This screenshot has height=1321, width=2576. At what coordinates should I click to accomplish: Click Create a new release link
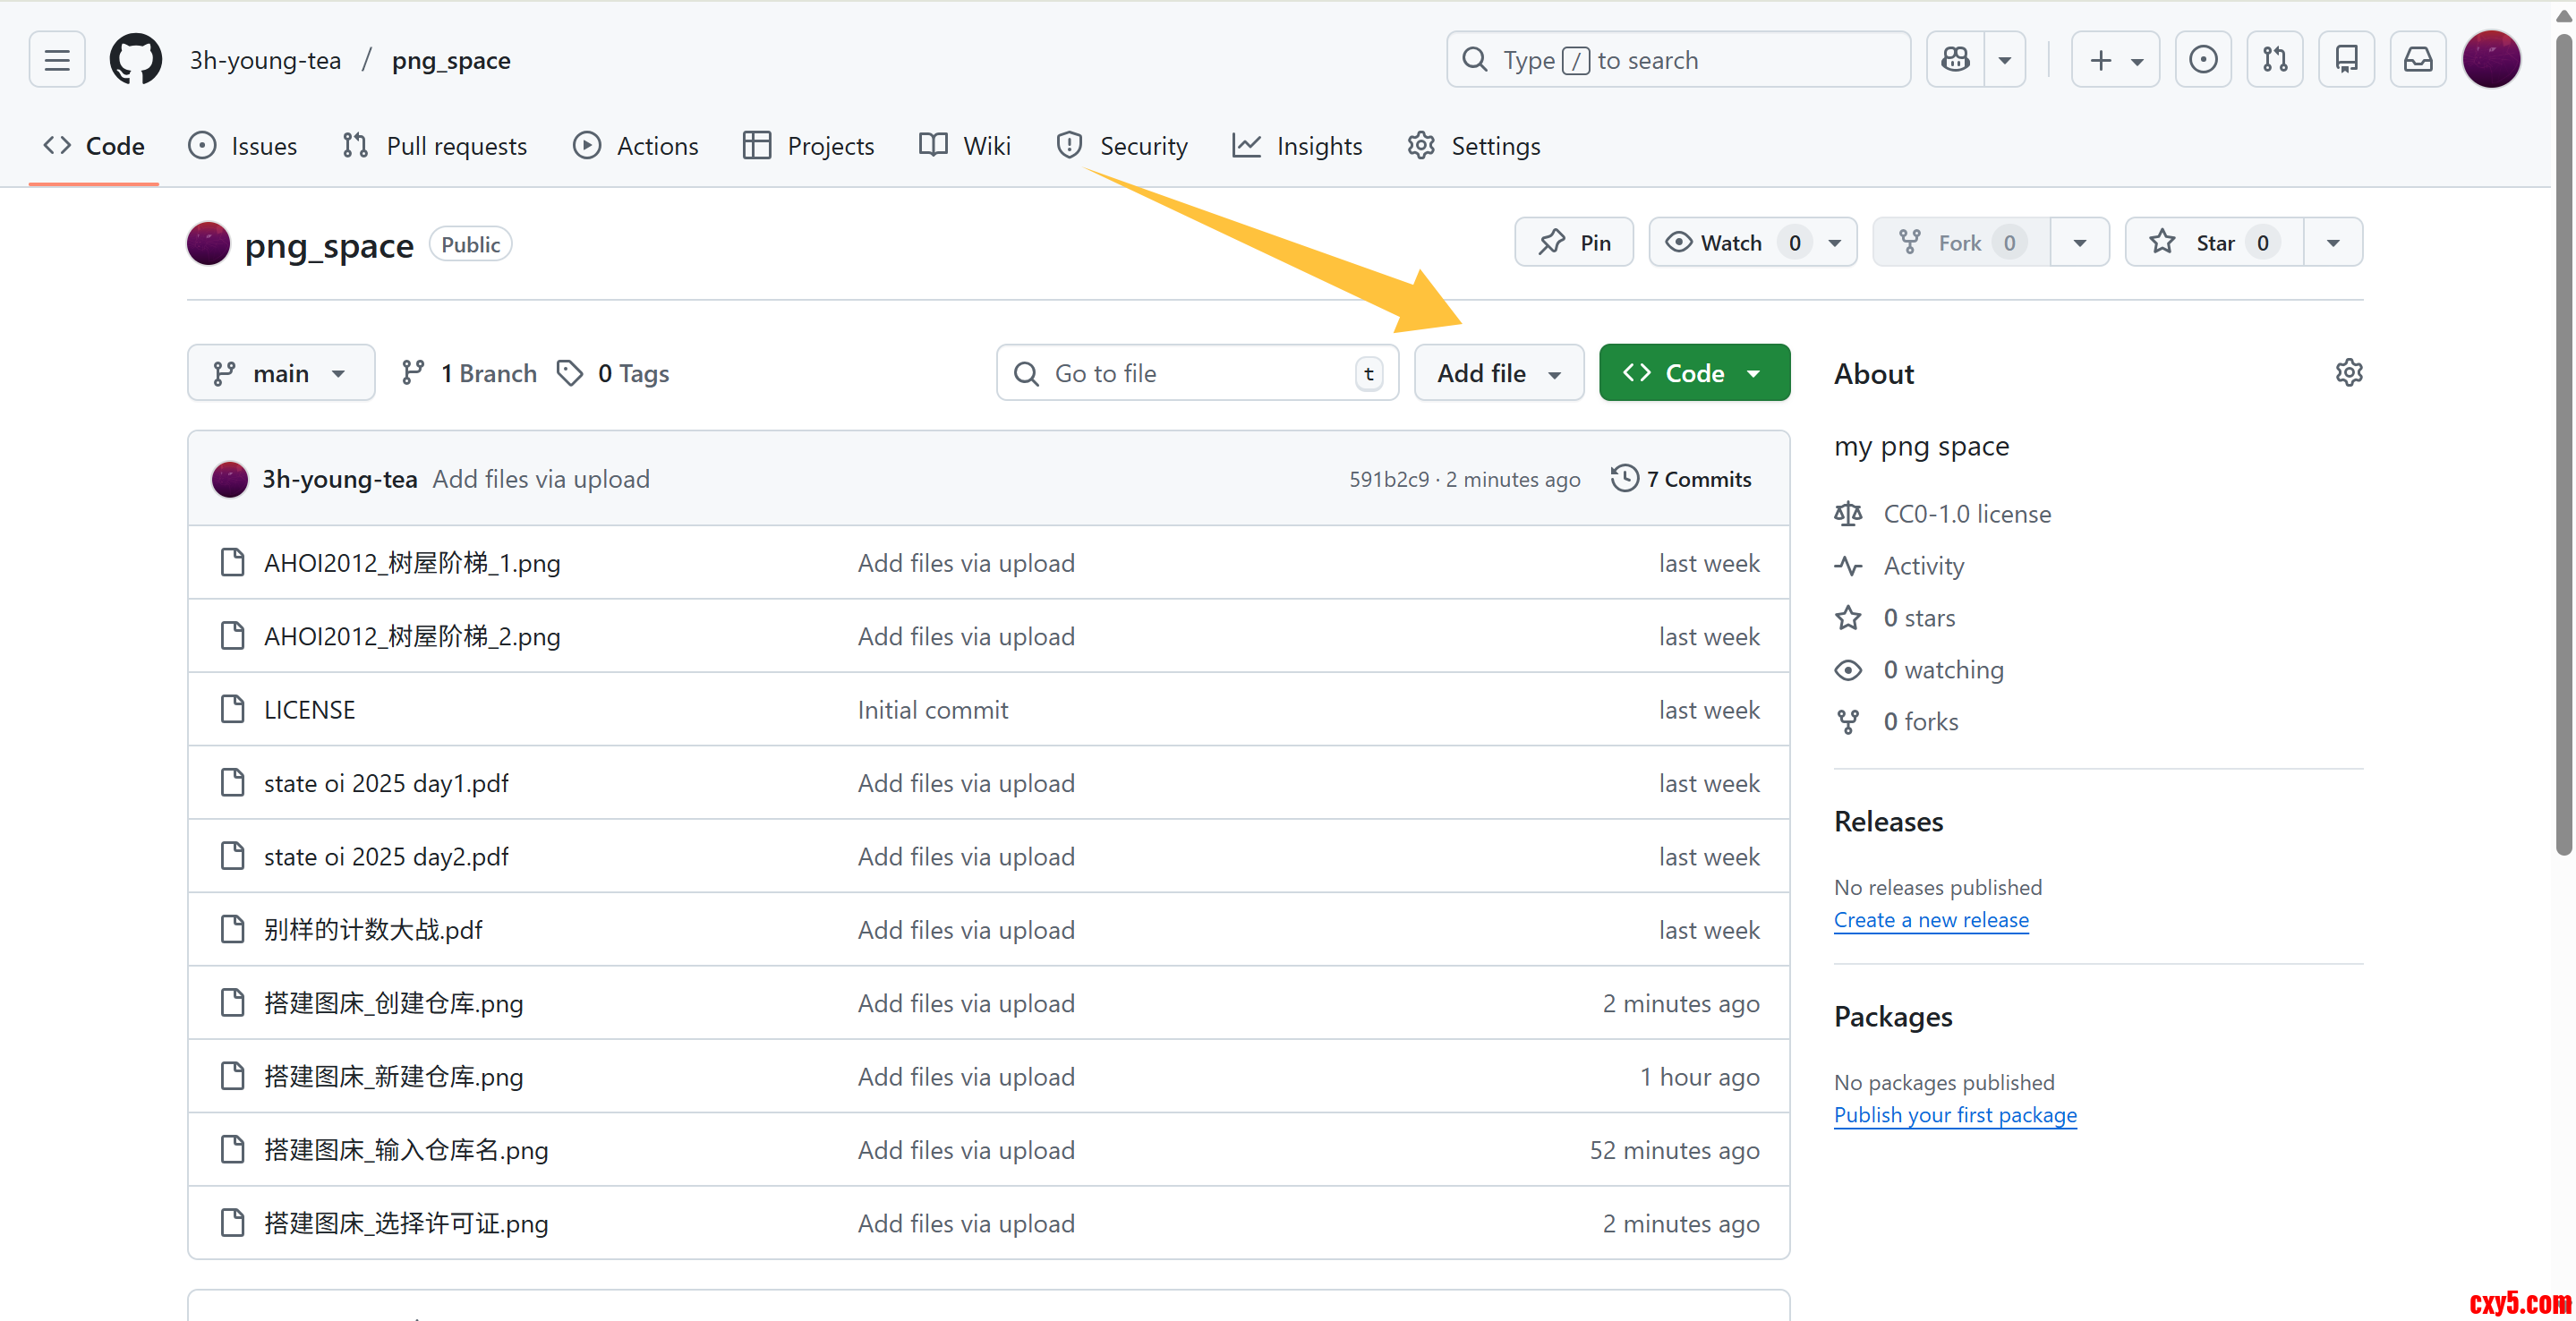[1930, 920]
